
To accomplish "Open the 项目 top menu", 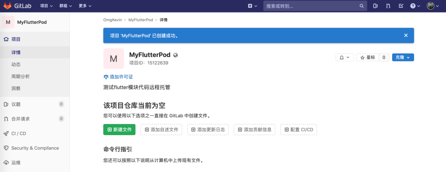I will point(46,6).
